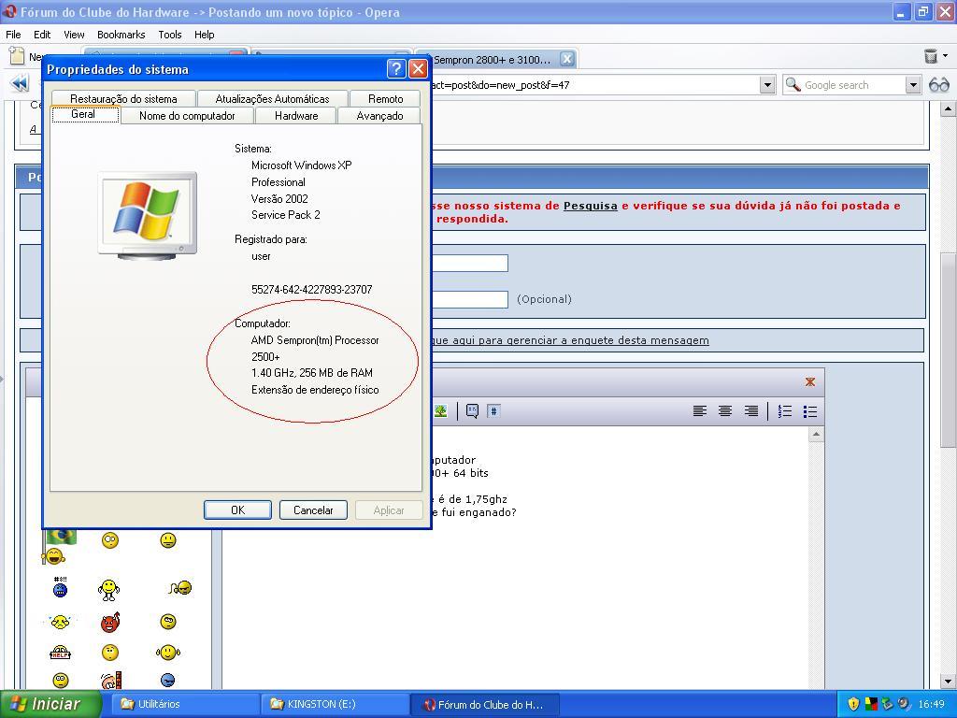This screenshot has width=957, height=718.
Task: Follow the Pesquisa link in red notice
Action: 591,206
